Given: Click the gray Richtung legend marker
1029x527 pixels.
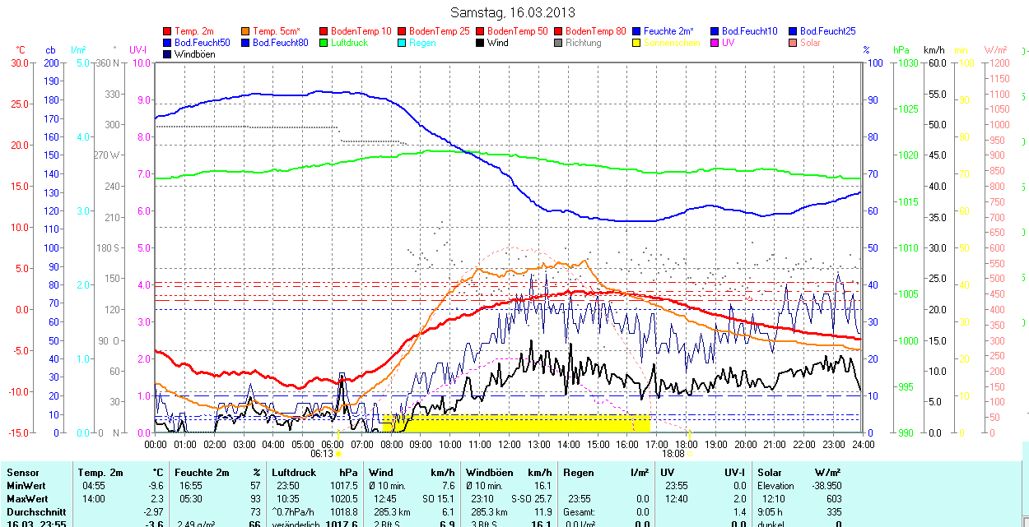Looking at the screenshot, I should [x=559, y=43].
